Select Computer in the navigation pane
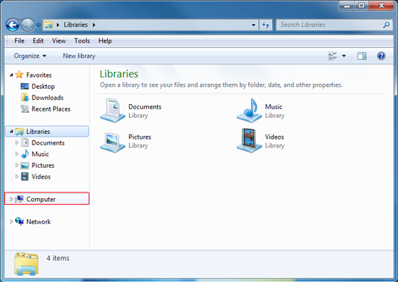 coord(41,200)
